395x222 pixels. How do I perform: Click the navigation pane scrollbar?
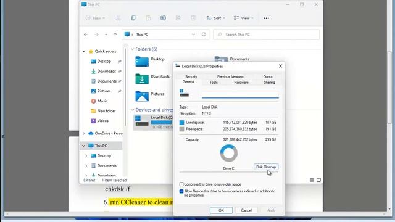tap(125, 87)
